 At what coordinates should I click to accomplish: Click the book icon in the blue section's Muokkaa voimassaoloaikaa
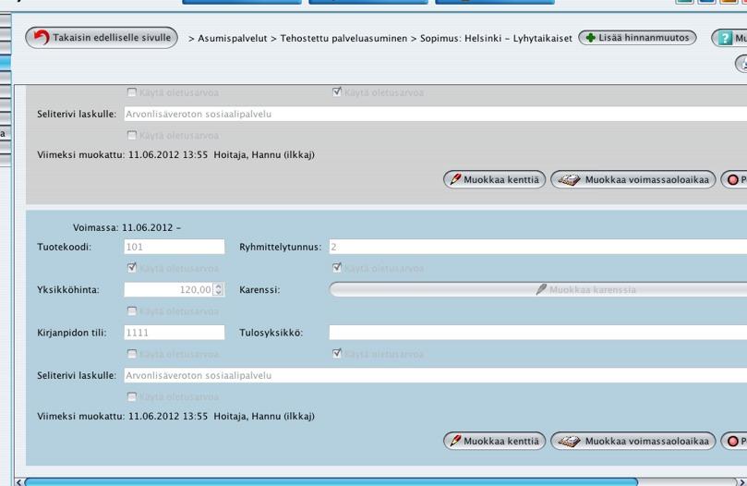[x=570, y=441]
